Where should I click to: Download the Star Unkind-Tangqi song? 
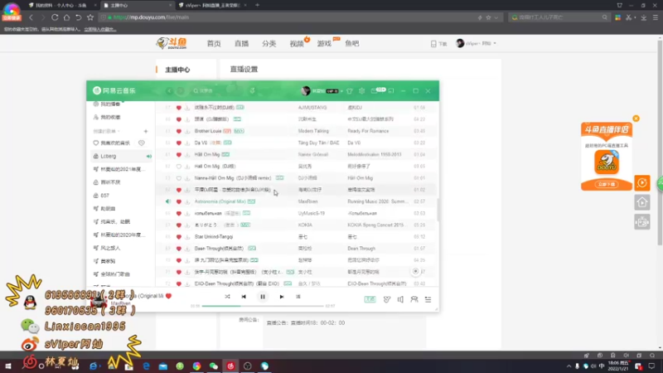[x=187, y=237]
